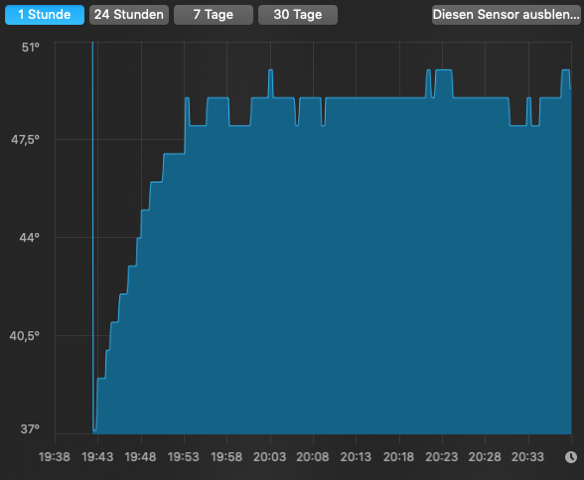Click the 44° temperature axis label
The height and width of the screenshot is (480, 584).
click(30, 237)
